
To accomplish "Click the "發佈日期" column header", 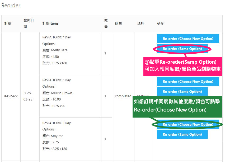I will pos(29,23).
